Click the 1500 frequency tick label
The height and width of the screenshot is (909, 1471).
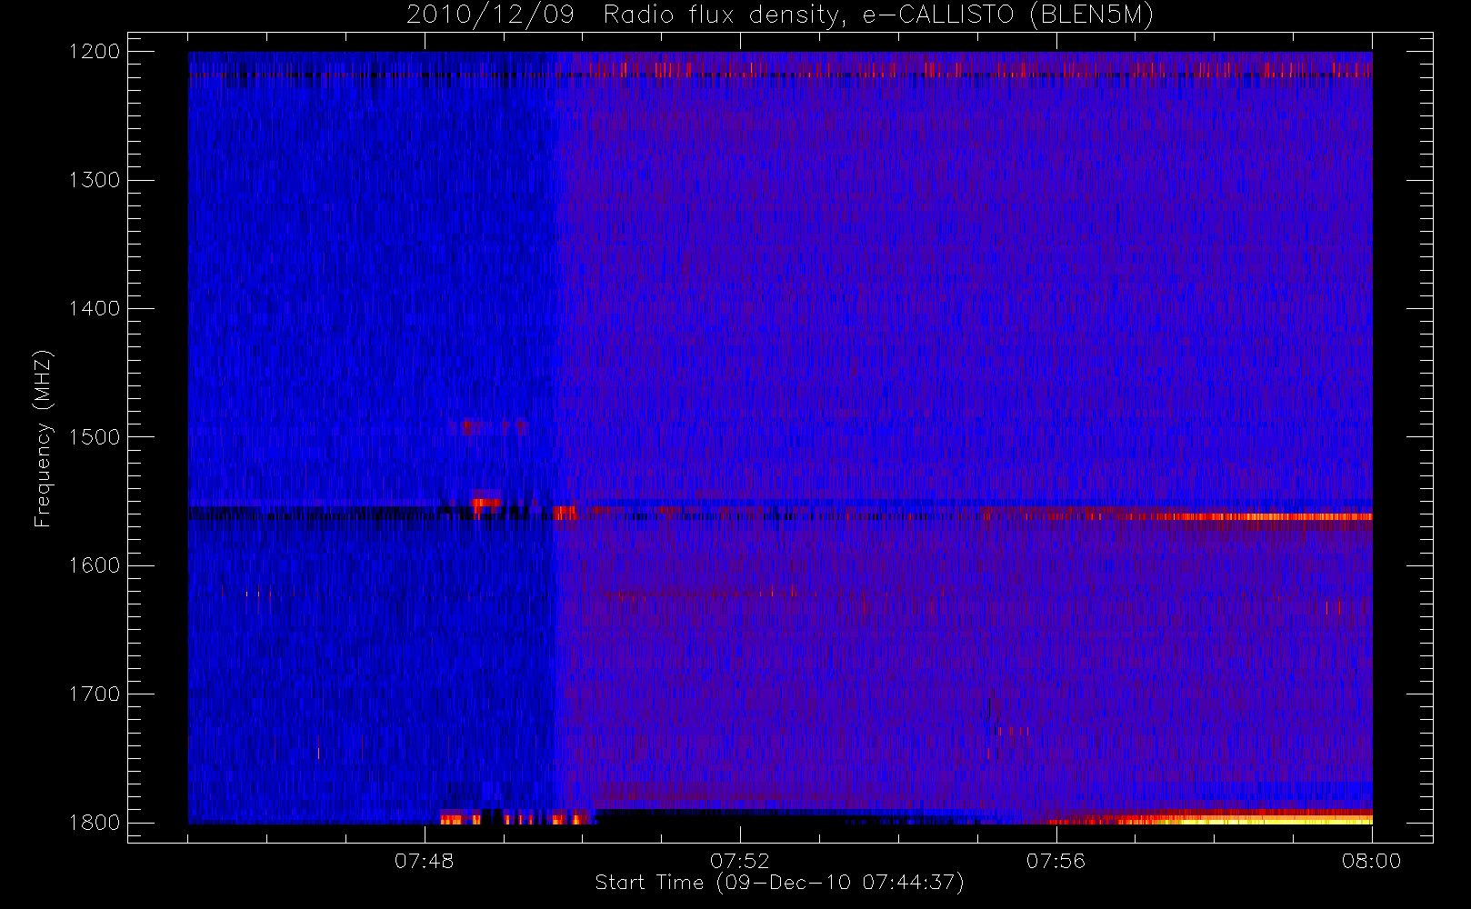coord(95,437)
